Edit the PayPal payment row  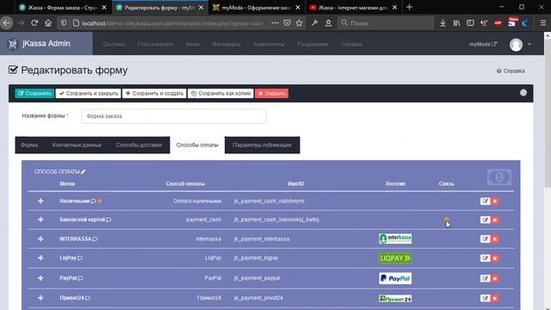485,278
